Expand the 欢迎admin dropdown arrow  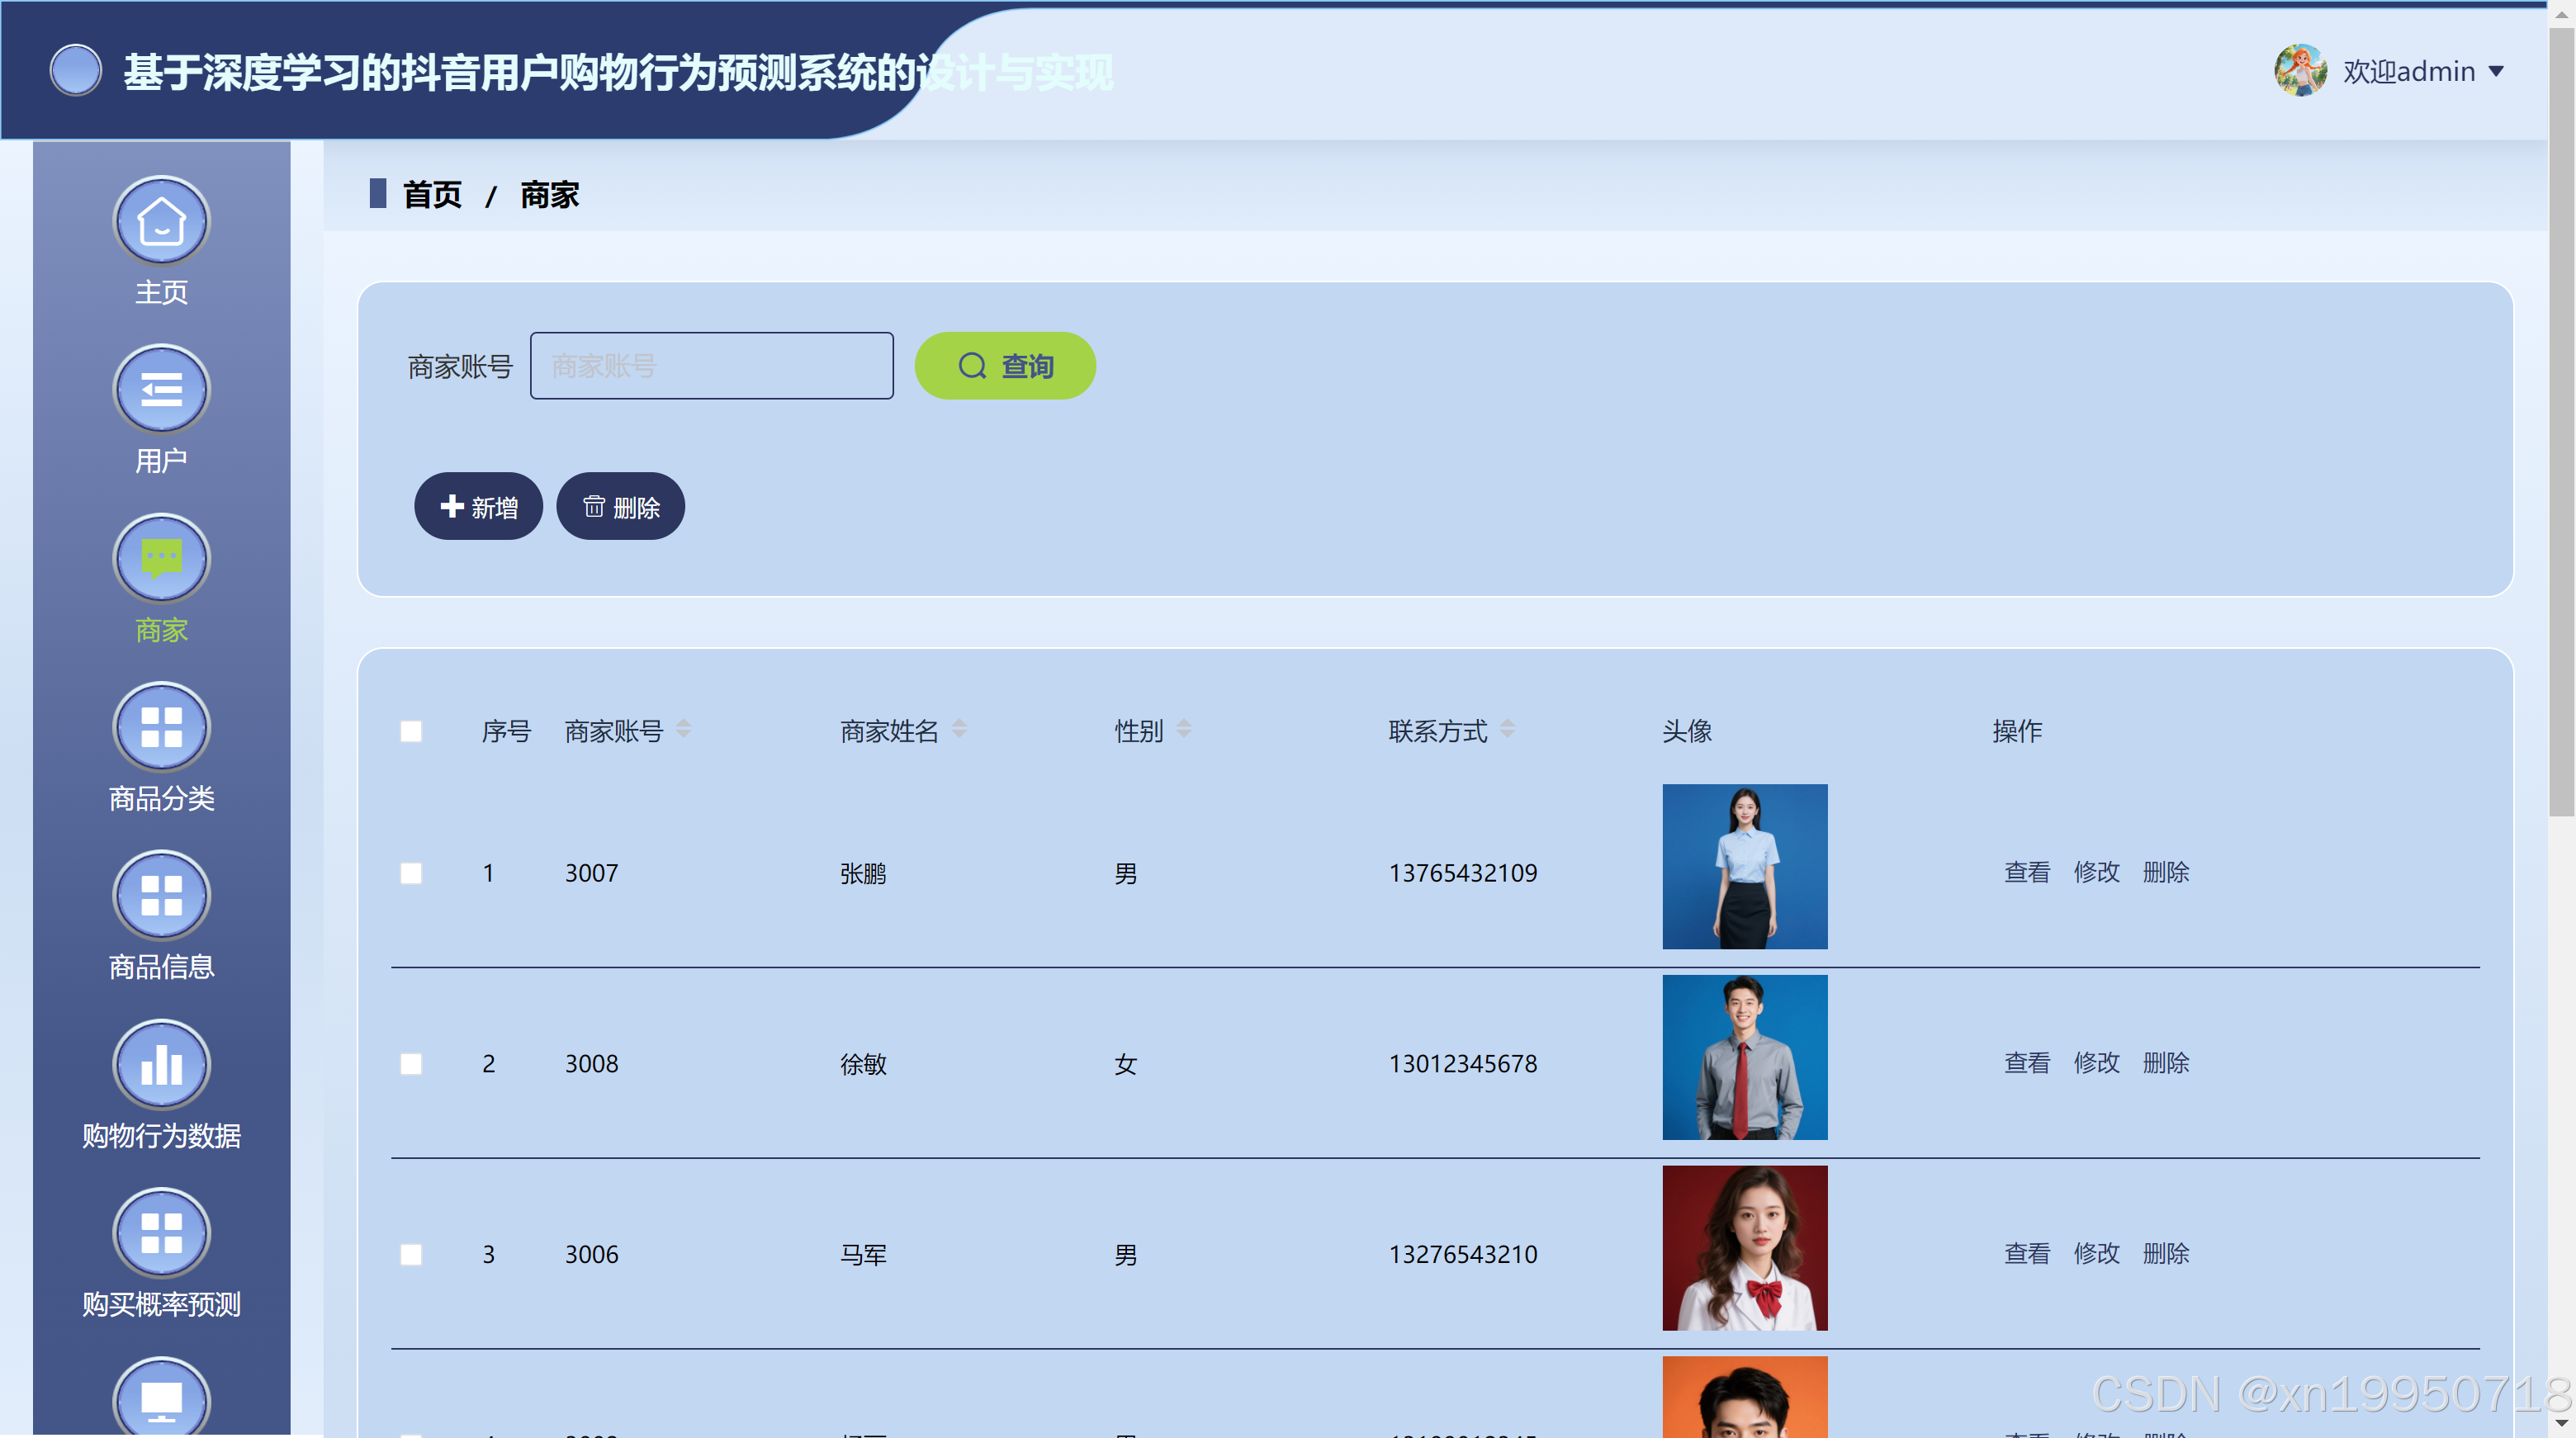[x=2496, y=72]
